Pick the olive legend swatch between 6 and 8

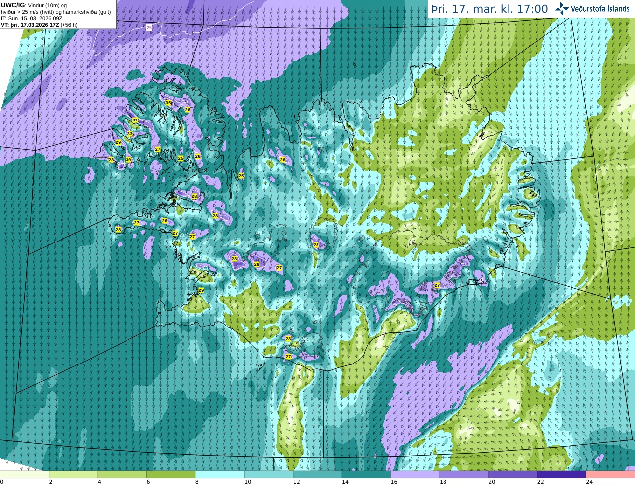(x=171, y=474)
